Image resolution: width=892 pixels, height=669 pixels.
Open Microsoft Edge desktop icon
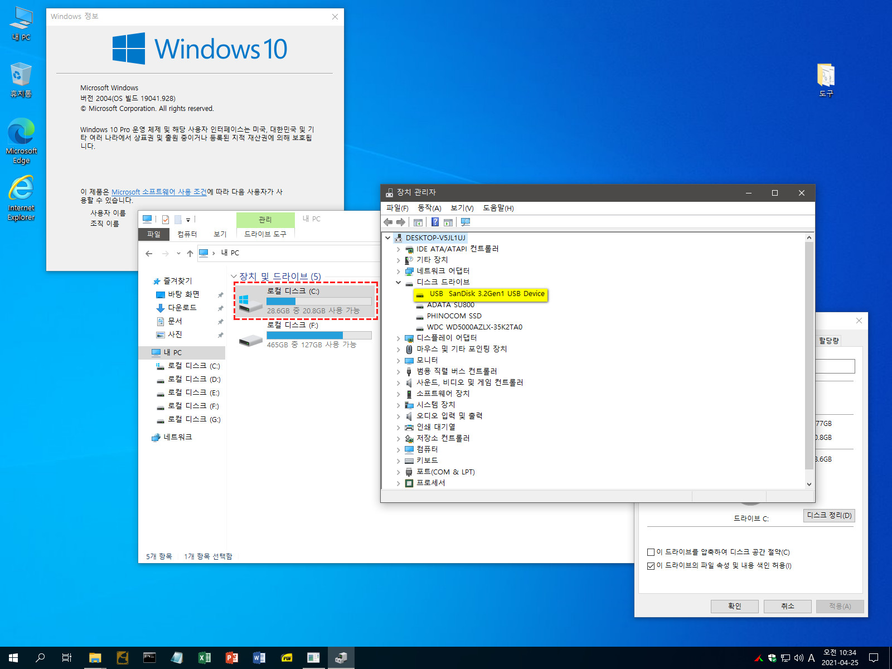click(21, 140)
